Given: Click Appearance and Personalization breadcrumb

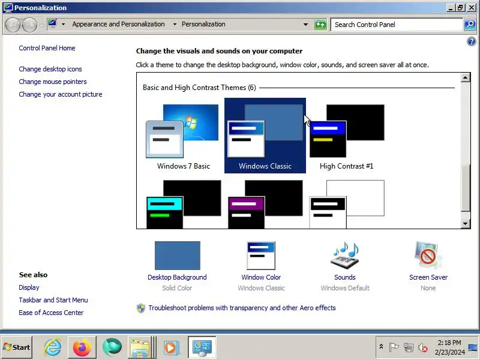Looking at the screenshot, I should tap(118, 24).
